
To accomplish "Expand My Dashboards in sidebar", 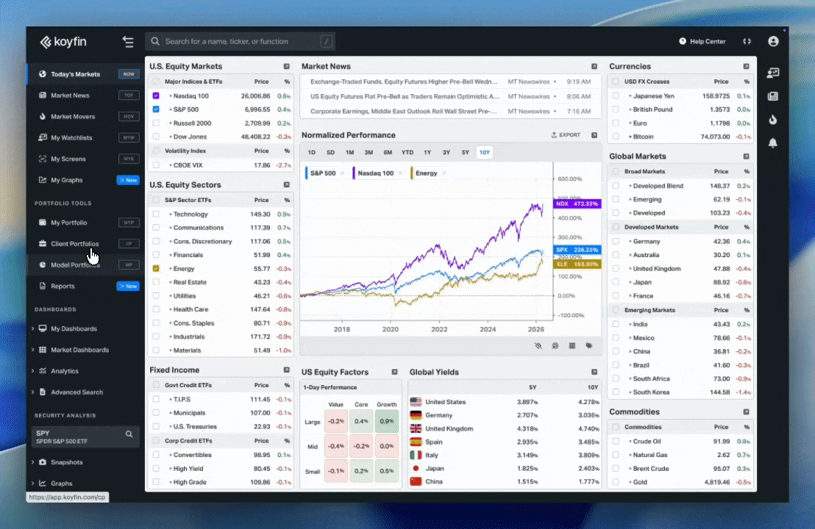I will pyautogui.click(x=33, y=328).
